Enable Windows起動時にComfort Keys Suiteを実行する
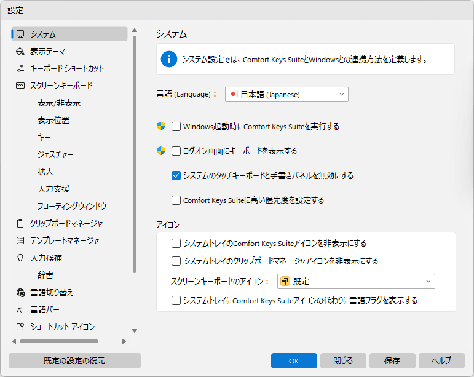This screenshot has height=377, width=474. pyautogui.click(x=176, y=126)
